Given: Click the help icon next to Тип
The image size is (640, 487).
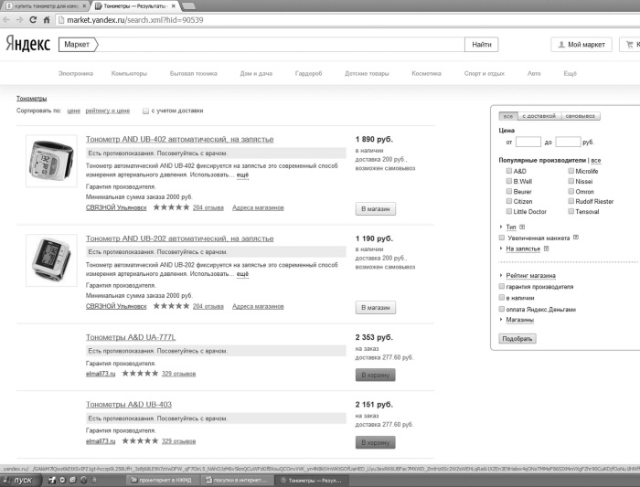Looking at the screenshot, I should tap(522, 227).
